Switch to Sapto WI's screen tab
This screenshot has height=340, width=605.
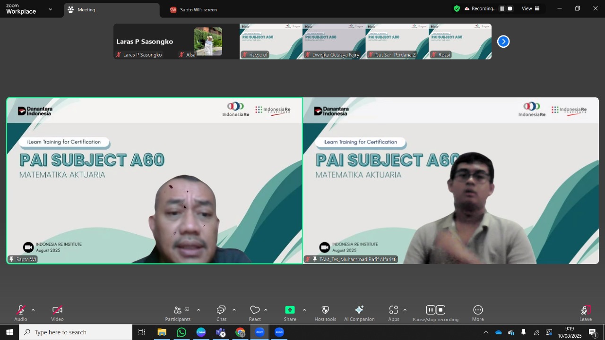193,10
